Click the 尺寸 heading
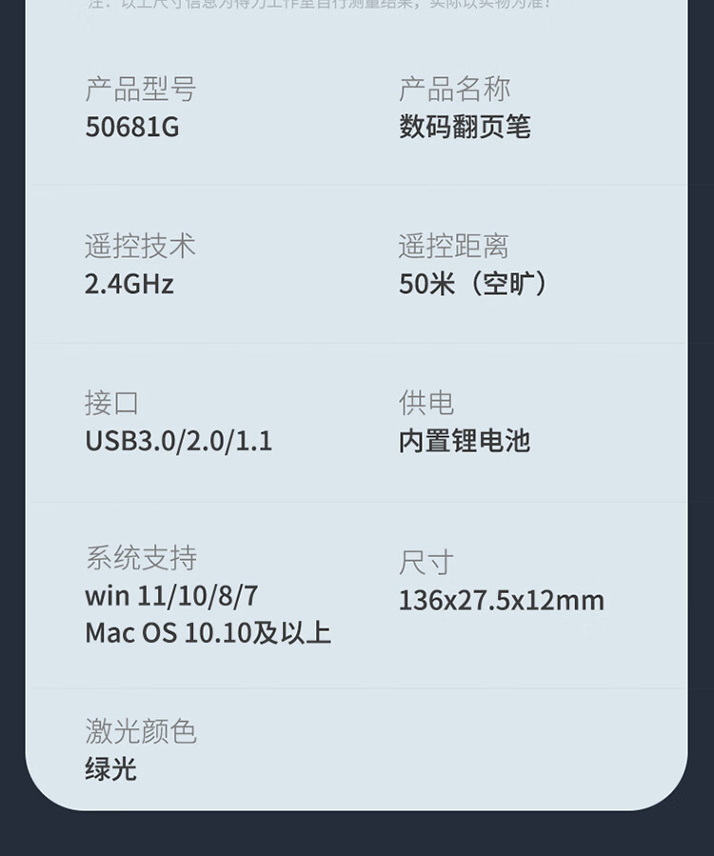The image size is (714, 856). 426,563
